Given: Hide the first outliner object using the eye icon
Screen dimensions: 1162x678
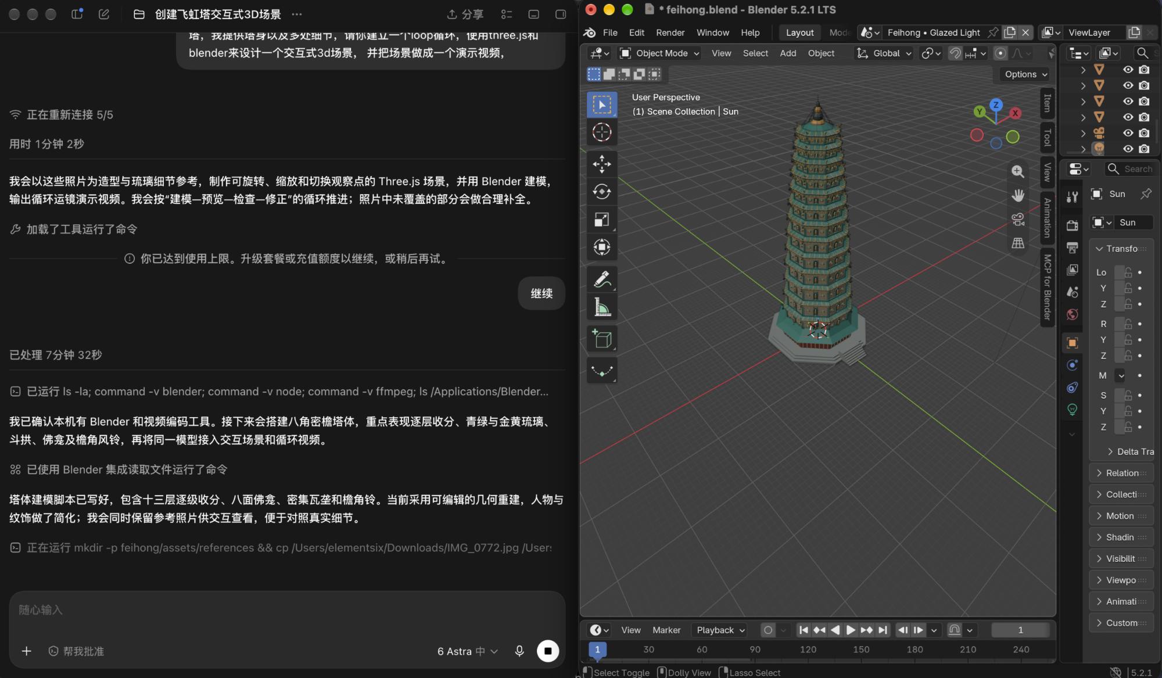Looking at the screenshot, I should pyautogui.click(x=1128, y=69).
